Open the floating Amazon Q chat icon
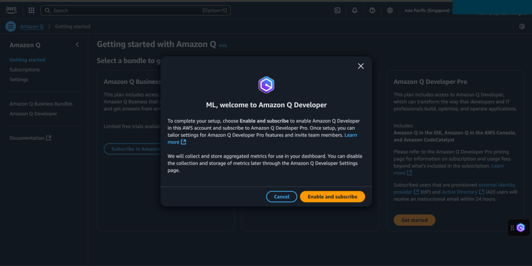The image size is (532, 266). pyautogui.click(x=521, y=228)
